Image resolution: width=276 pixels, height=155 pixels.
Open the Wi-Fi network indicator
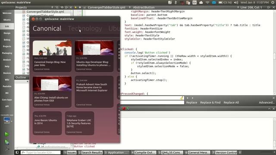(207, 3)
